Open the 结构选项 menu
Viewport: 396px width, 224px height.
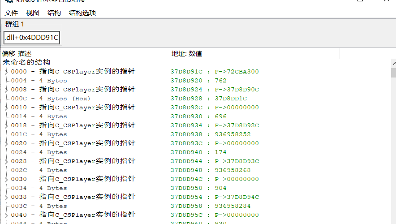82,13
